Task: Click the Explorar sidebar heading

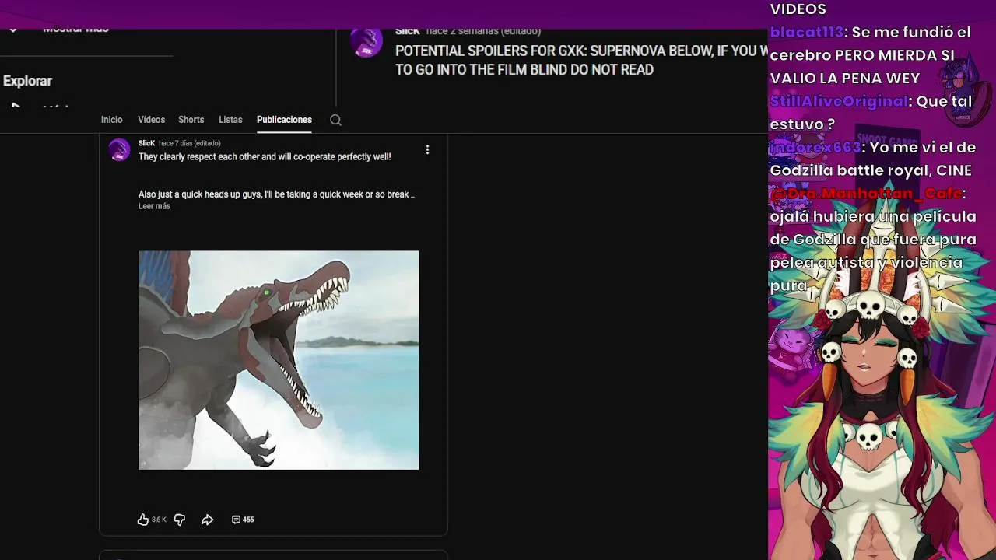Action: coord(27,81)
